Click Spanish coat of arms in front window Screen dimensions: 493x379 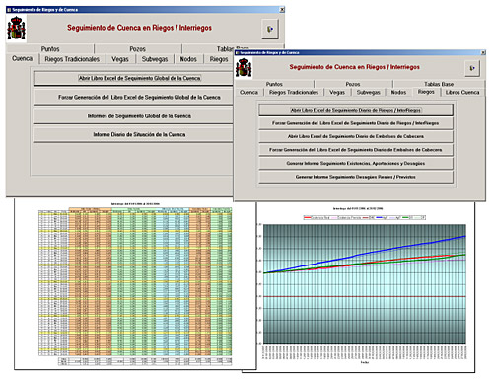[x=244, y=68]
